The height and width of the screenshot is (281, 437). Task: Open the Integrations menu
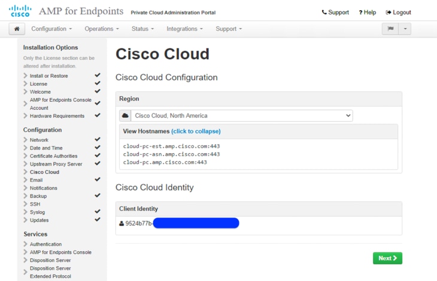(184, 29)
